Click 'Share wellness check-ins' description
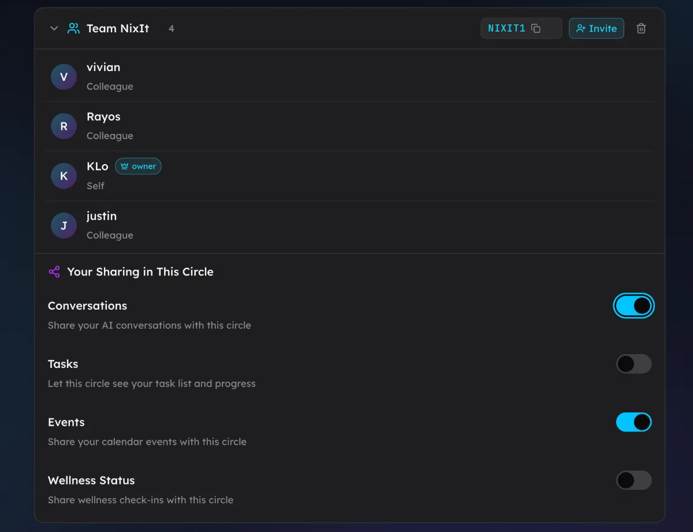The image size is (693, 532). (x=141, y=500)
